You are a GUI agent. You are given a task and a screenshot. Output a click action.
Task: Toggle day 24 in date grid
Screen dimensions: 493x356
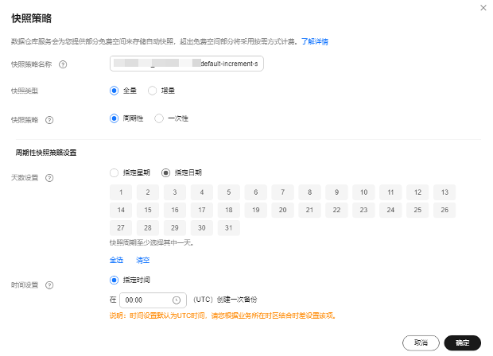pos(390,211)
